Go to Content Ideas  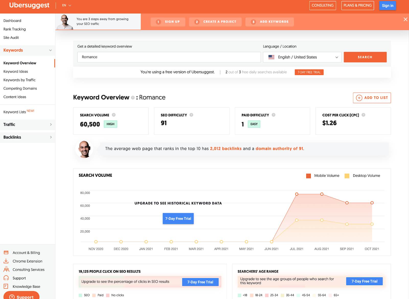(x=15, y=97)
